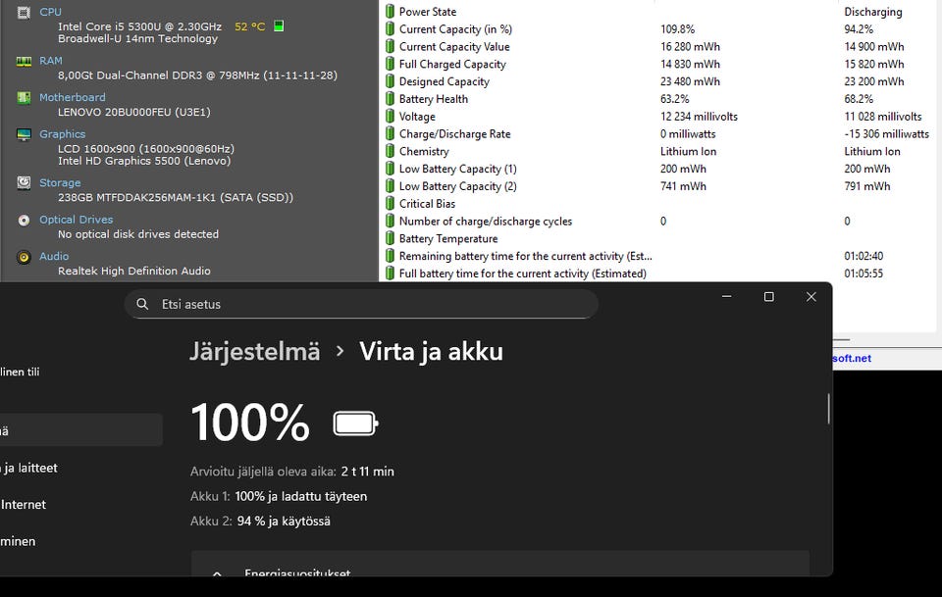The width and height of the screenshot is (942, 597).
Task: Click the Motherboard icon
Action: [x=24, y=98]
